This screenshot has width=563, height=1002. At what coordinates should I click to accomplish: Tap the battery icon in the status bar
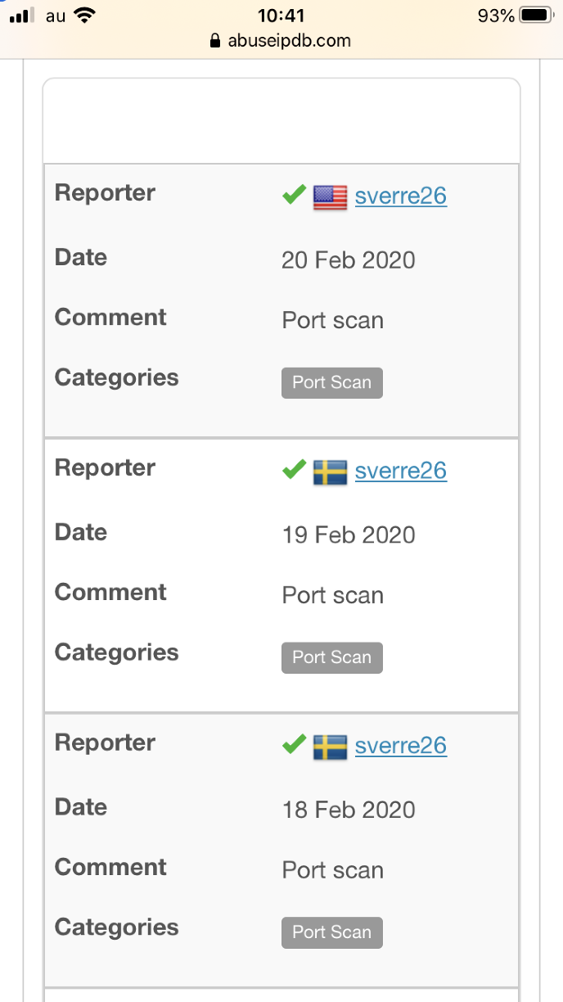click(536, 15)
